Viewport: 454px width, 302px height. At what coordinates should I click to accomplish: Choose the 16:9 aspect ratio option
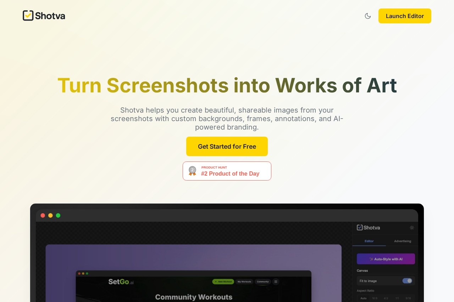coord(375,298)
